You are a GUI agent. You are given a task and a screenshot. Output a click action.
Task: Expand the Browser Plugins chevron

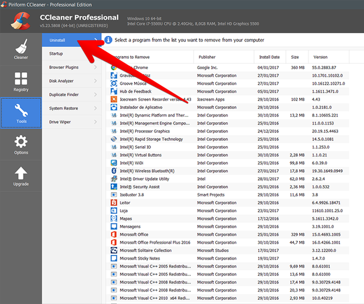pos(96,68)
